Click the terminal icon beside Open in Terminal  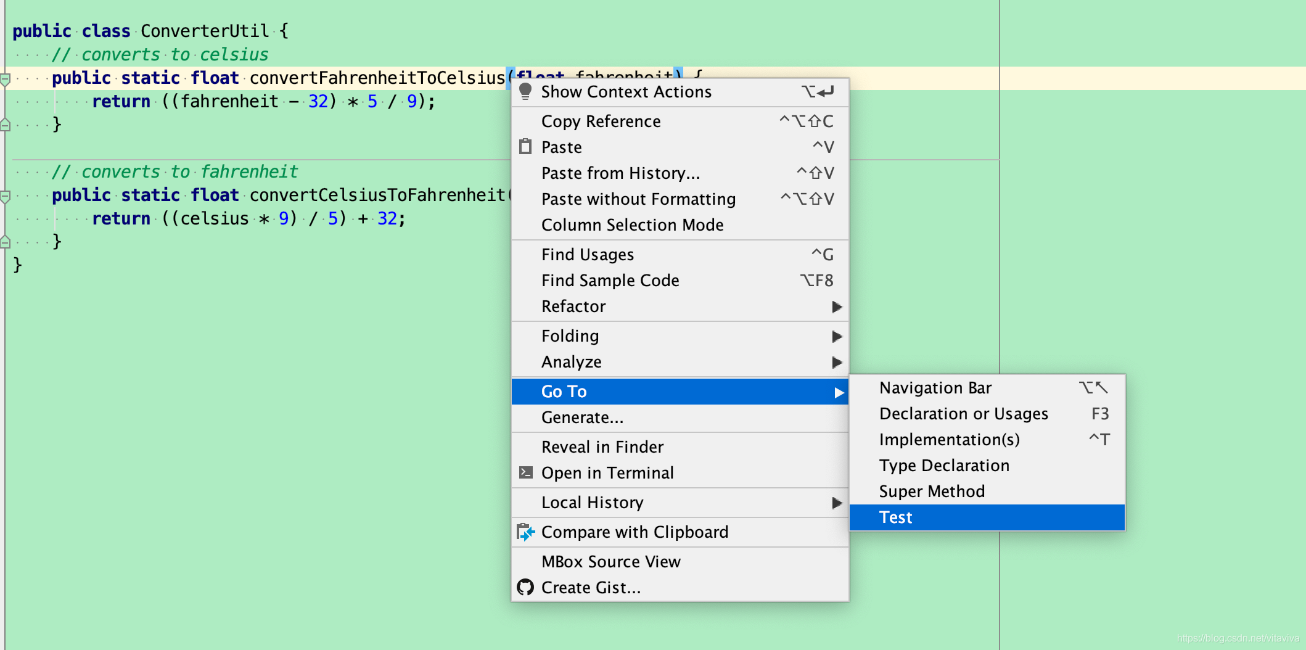point(525,472)
